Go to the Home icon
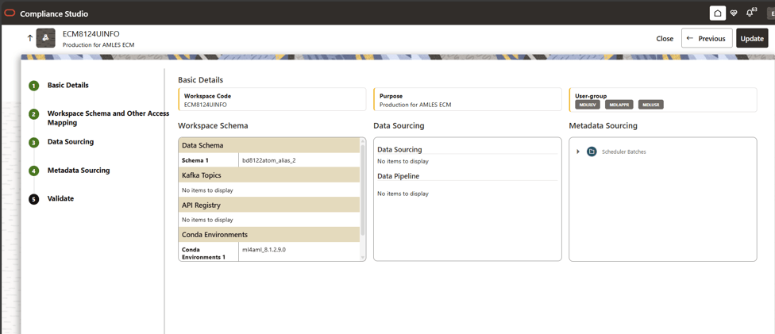 (718, 13)
